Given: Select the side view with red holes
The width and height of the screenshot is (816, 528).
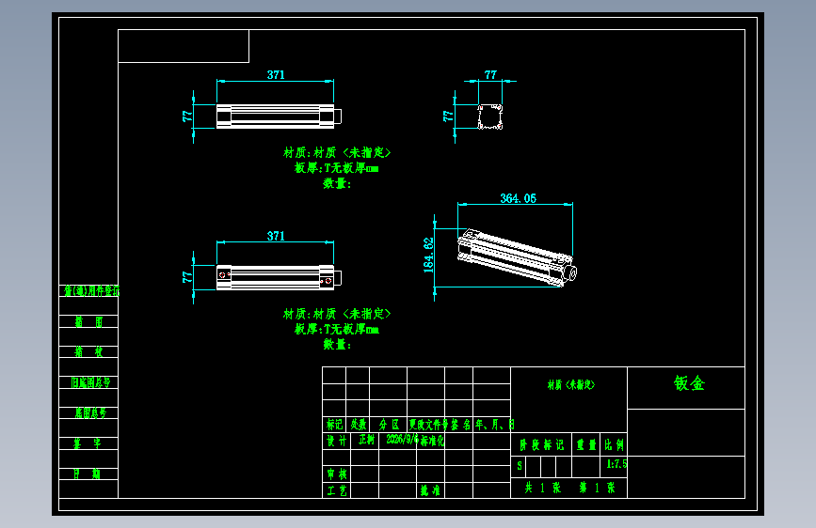Looking at the screenshot, I should tap(279, 277).
